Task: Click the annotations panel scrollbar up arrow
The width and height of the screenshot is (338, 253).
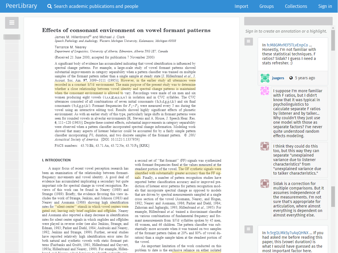Action: tap(333, 28)
